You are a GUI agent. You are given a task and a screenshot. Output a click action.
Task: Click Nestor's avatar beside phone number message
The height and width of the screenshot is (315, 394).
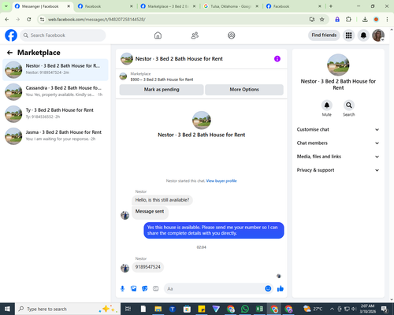(125, 268)
